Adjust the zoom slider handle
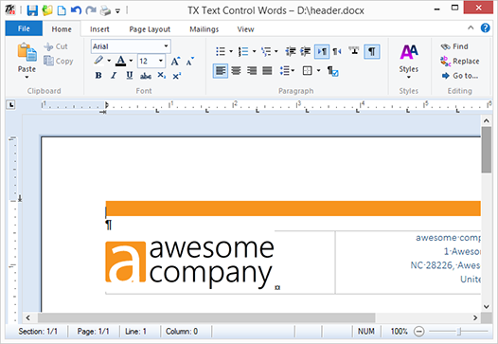 [458, 332]
